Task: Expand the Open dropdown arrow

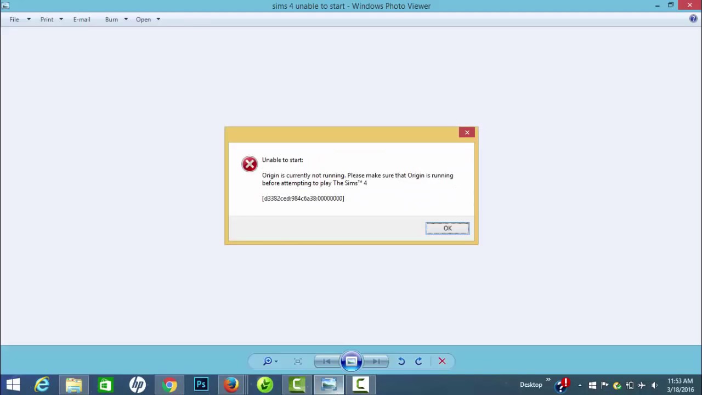Action: pyautogui.click(x=158, y=19)
